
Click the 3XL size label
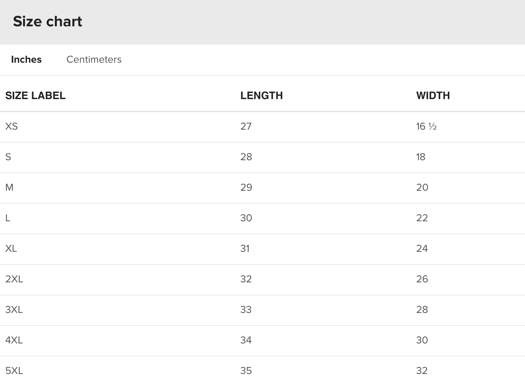click(x=14, y=310)
